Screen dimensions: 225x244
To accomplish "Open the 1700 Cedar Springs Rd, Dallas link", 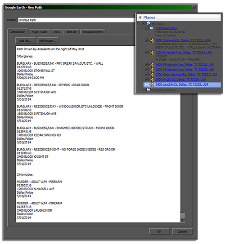I will (186, 75).
